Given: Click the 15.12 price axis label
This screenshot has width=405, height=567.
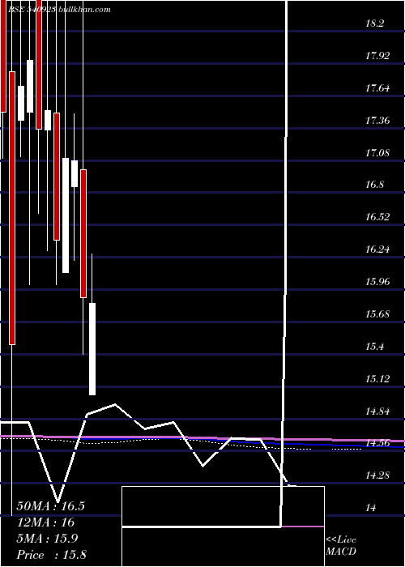Looking at the screenshot, I should point(377,378).
